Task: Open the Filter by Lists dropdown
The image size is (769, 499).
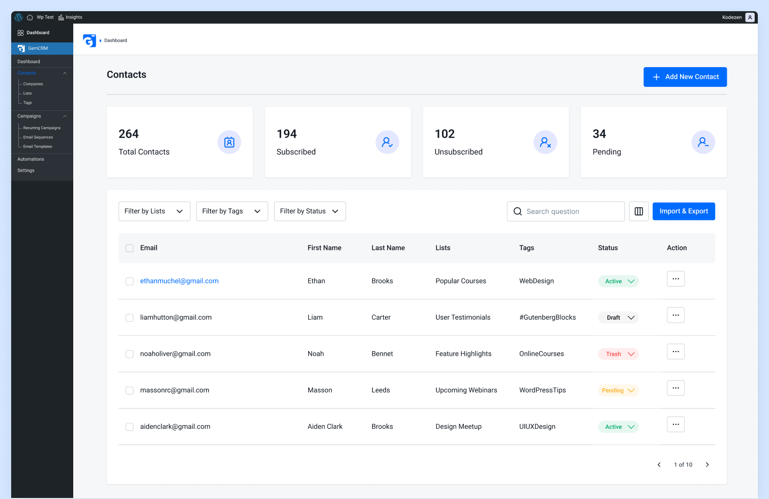Action: (x=154, y=211)
